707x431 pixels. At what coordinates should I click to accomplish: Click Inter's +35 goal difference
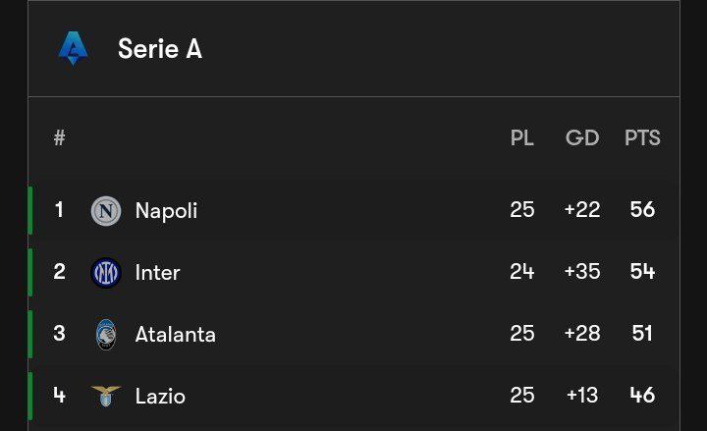[x=582, y=271]
